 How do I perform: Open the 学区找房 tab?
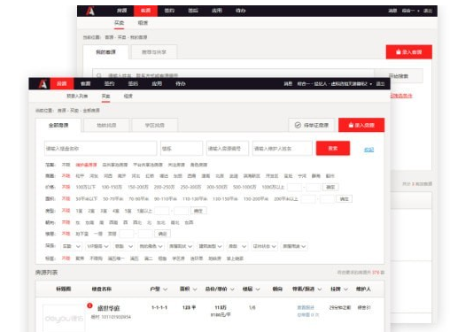click(155, 125)
